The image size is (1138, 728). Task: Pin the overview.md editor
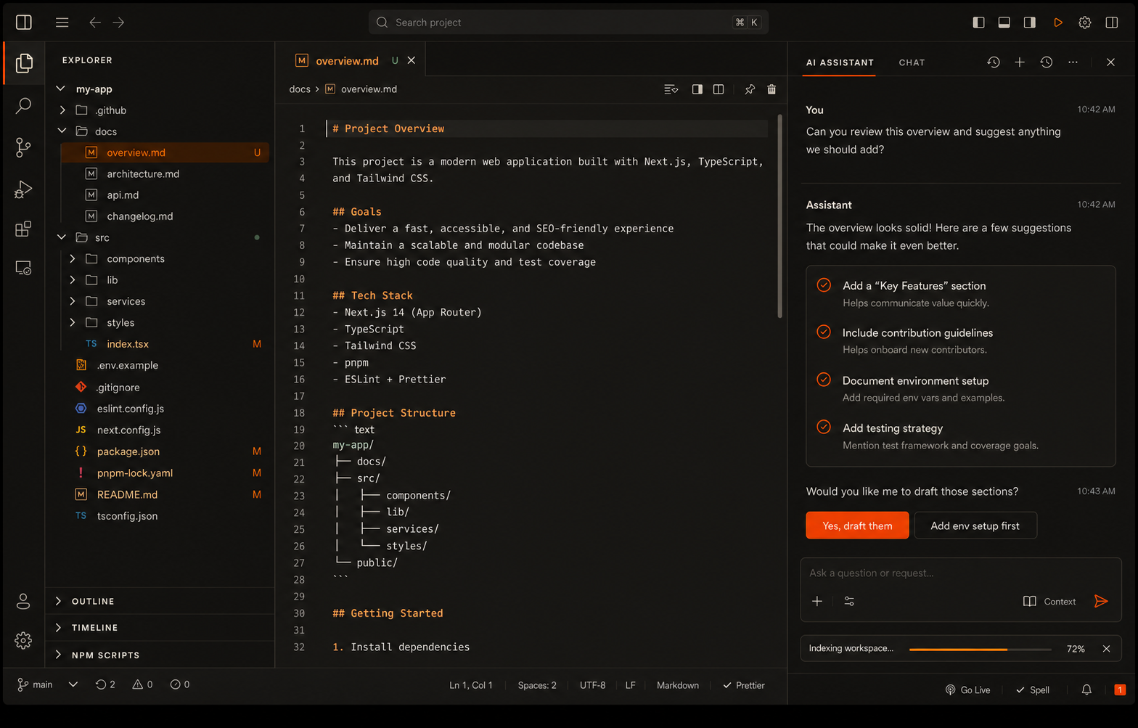point(750,89)
